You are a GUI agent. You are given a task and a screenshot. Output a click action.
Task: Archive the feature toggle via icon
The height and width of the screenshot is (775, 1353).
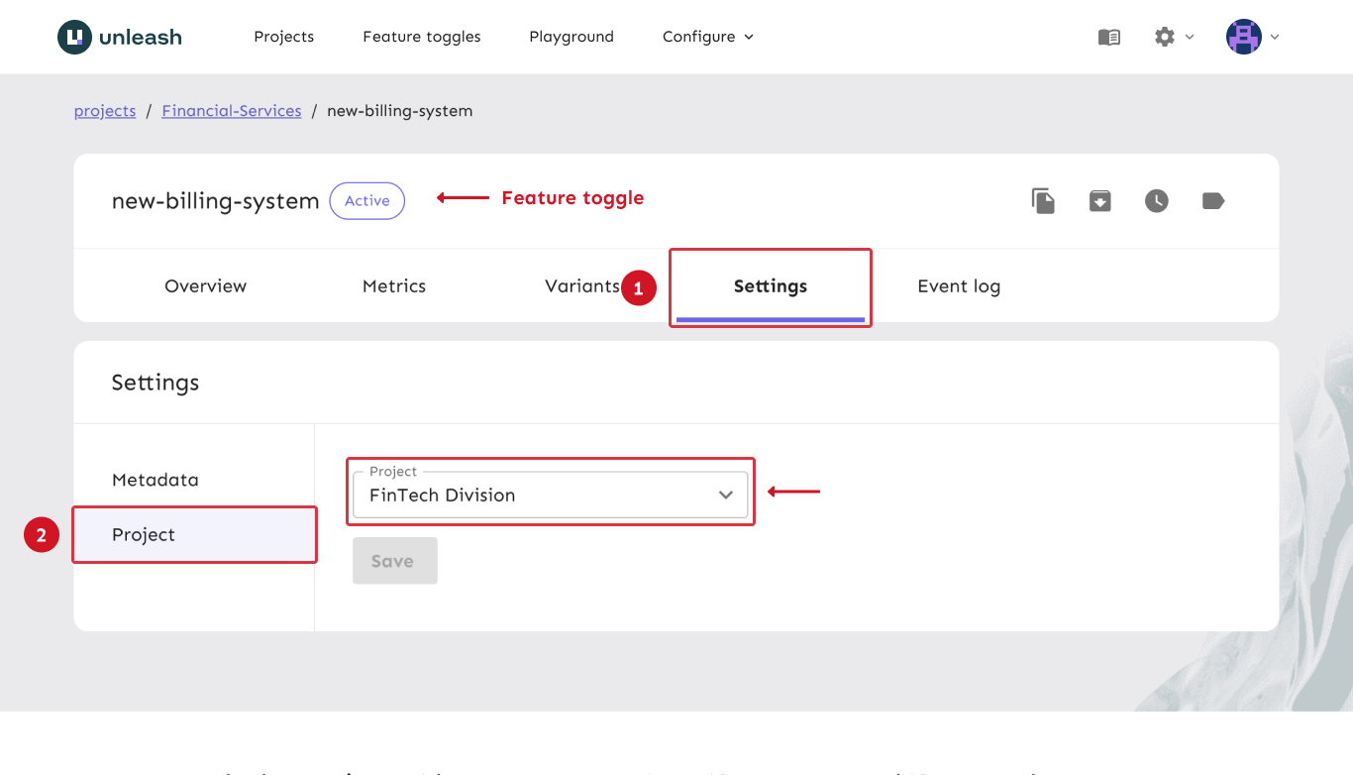coord(1099,201)
